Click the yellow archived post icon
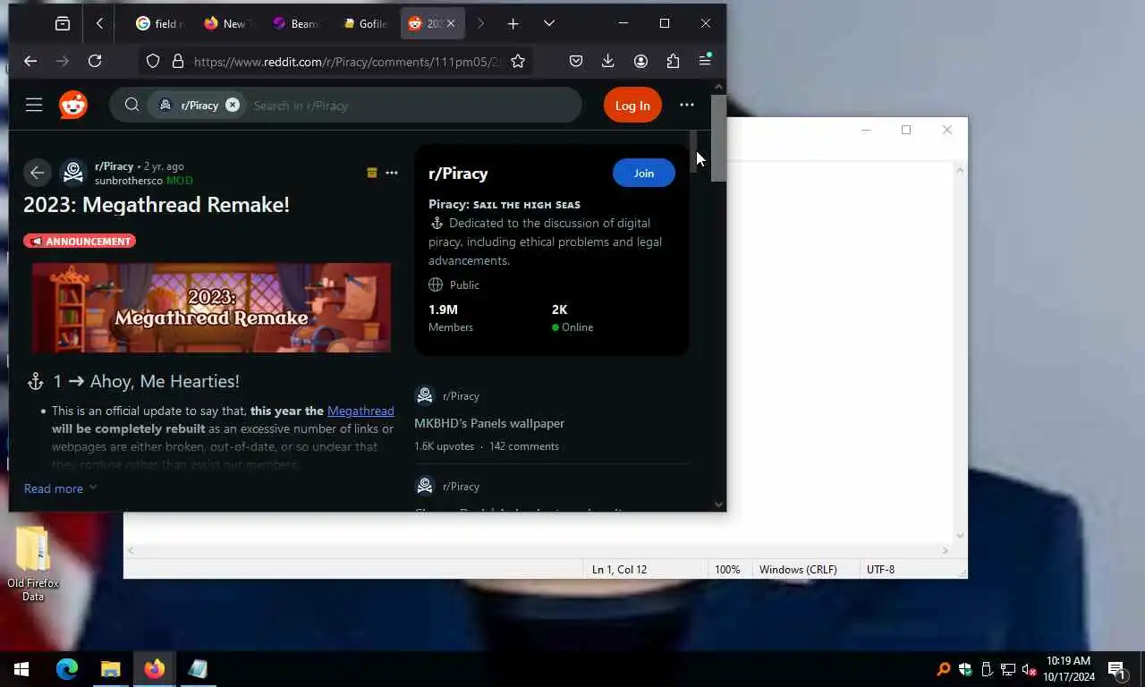 (372, 173)
